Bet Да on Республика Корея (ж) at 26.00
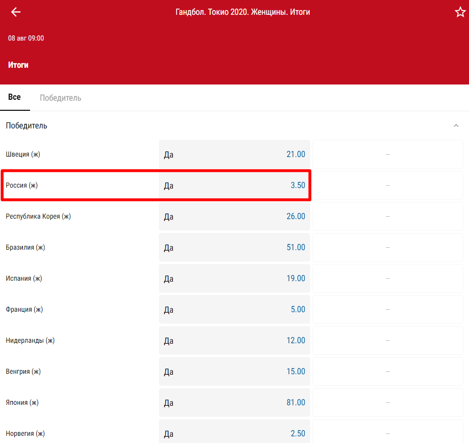Image resolution: width=469 pixels, height=443 pixels. pos(235,216)
